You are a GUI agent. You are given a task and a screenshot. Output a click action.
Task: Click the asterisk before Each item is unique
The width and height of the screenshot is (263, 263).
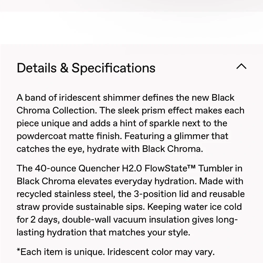coord(18,252)
